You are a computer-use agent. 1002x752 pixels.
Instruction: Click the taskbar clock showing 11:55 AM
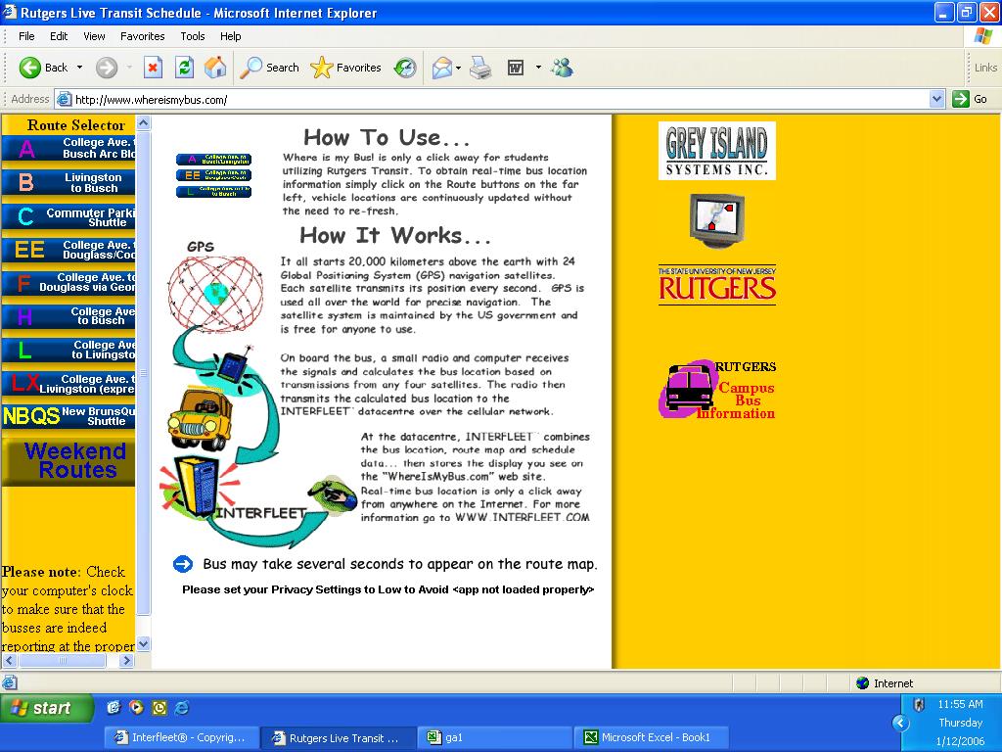coord(960,704)
